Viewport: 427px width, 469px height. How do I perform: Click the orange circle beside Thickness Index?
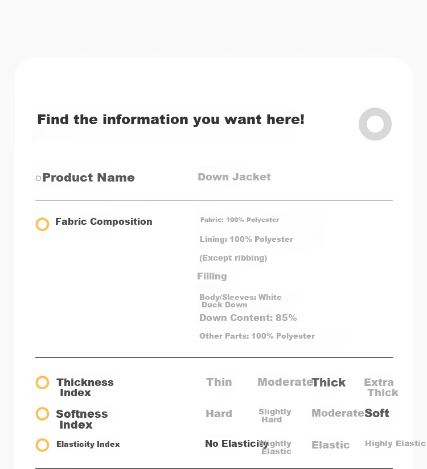pyautogui.click(x=42, y=382)
